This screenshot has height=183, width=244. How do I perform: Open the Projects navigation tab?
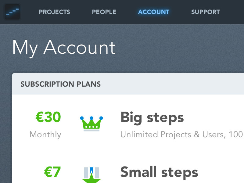[55, 12]
